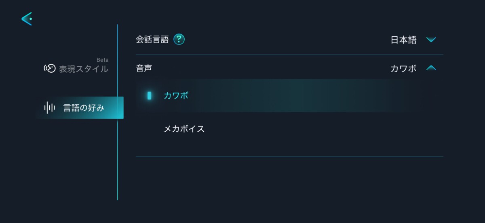Click the glowing indicator beside カワボ
Image resolution: width=485 pixels, height=223 pixels.
[149, 96]
